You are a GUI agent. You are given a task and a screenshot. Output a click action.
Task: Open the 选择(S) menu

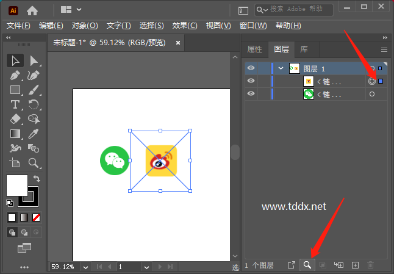[151, 26]
